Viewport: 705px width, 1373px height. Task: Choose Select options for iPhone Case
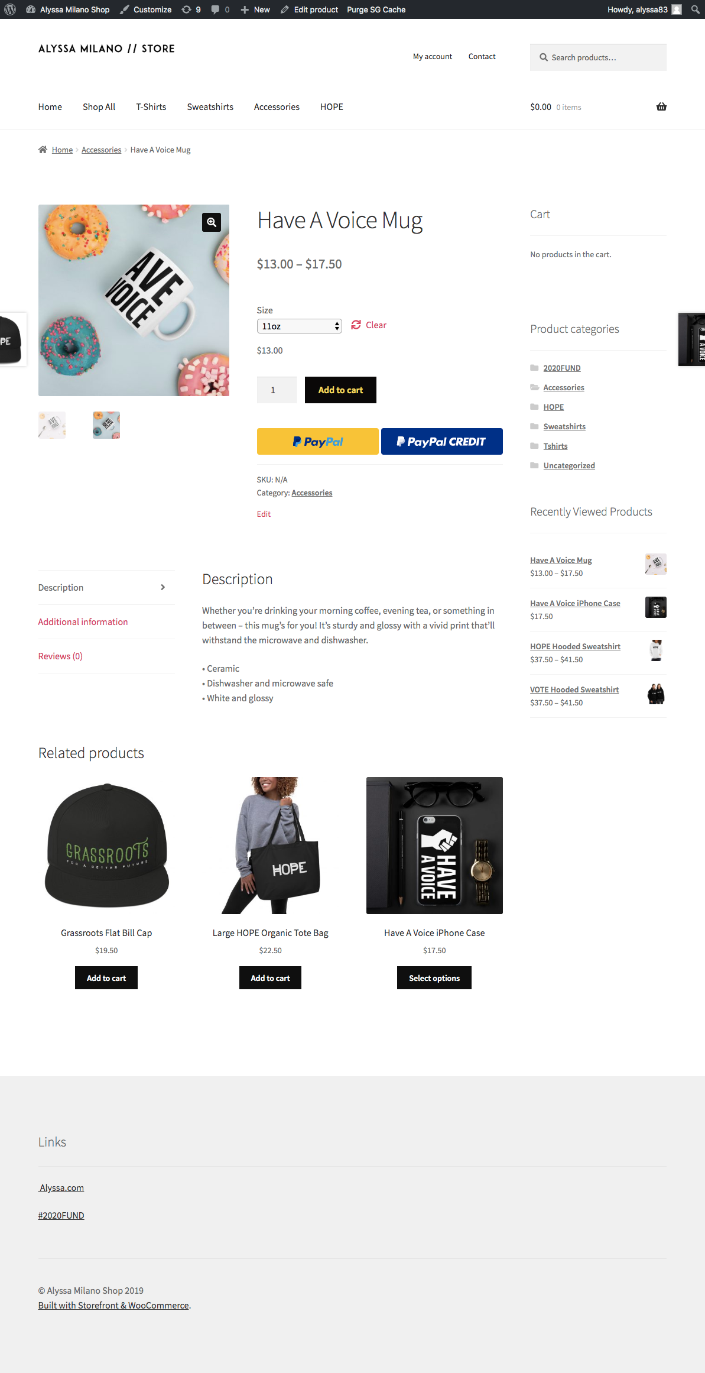click(x=434, y=978)
